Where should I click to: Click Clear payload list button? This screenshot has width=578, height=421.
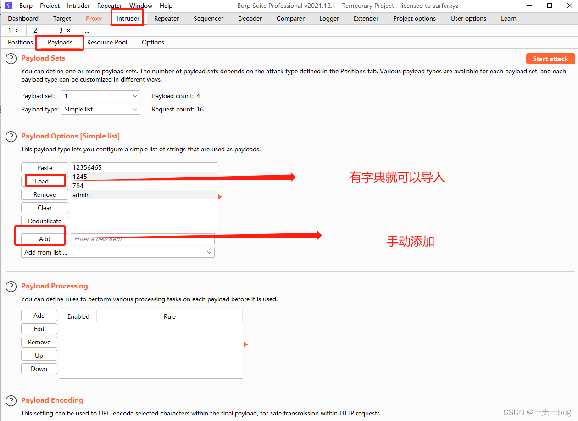coord(45,208)
